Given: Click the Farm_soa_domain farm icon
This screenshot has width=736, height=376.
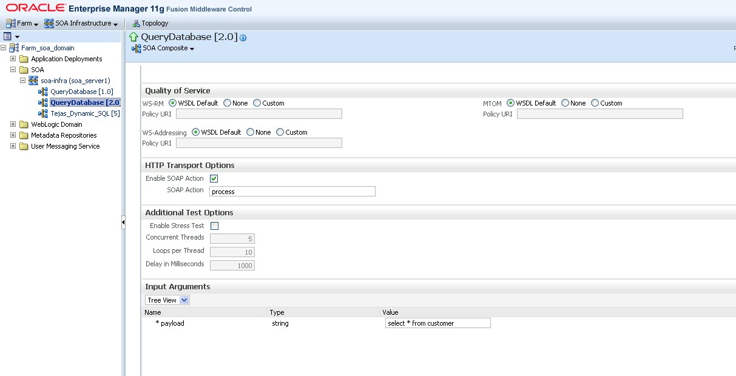Looking at the screenshot, I should coord(14,48).
